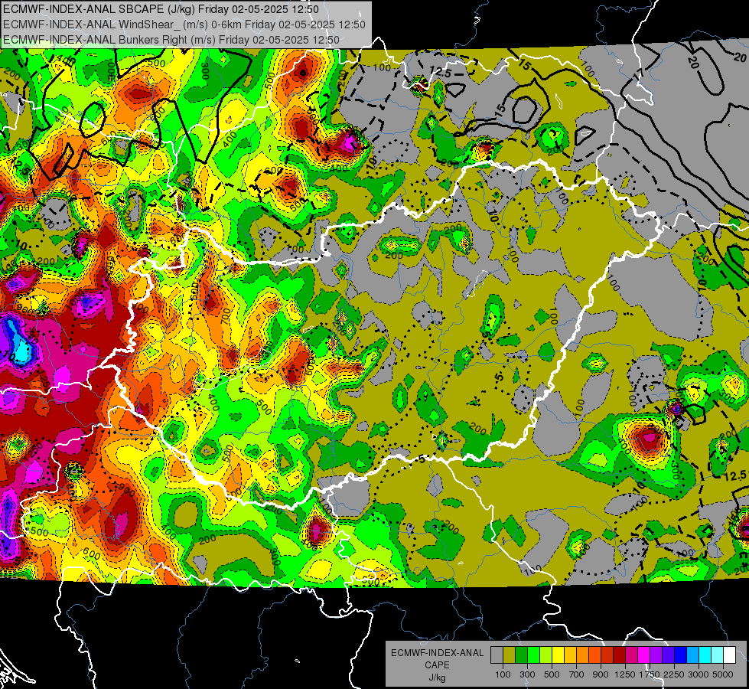Click the SBCAPE (J/kg) title line

pos(161,9)
